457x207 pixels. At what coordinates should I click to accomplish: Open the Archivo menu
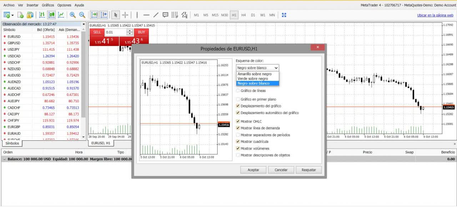coord(9,5)
